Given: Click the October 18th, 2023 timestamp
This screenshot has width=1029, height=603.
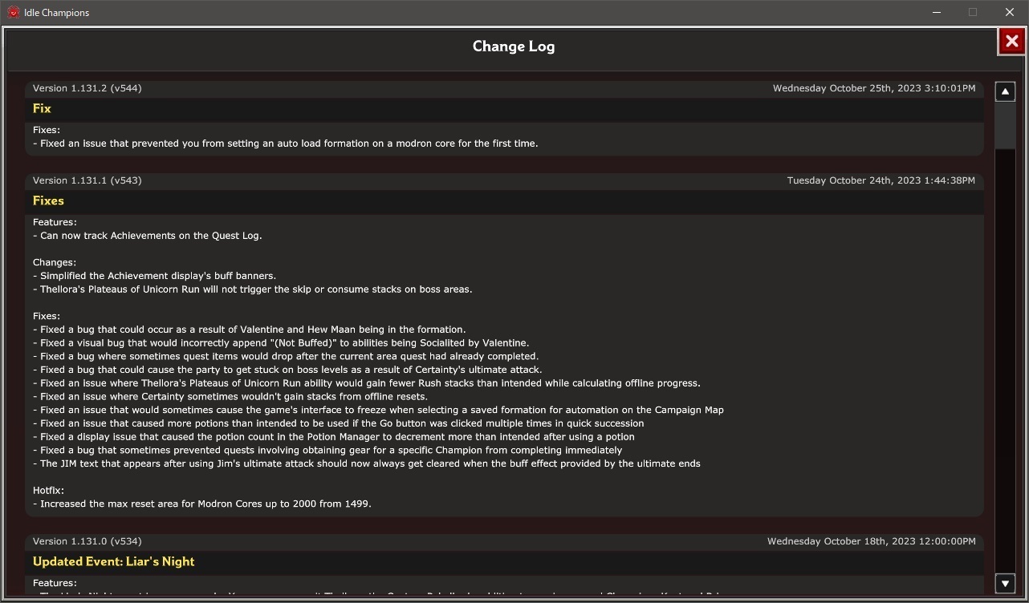Looking at the screenshot, I should [x=871, y=541].
